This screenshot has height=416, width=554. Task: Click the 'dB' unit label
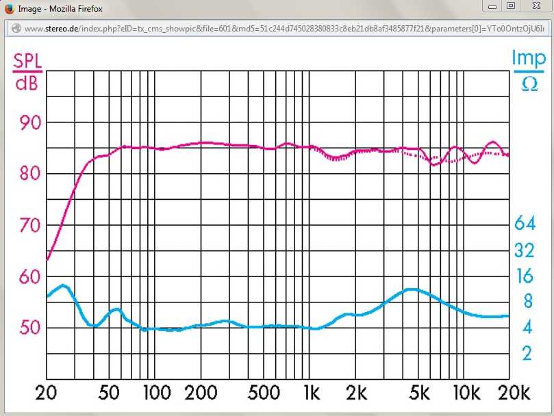coord(27,84)
